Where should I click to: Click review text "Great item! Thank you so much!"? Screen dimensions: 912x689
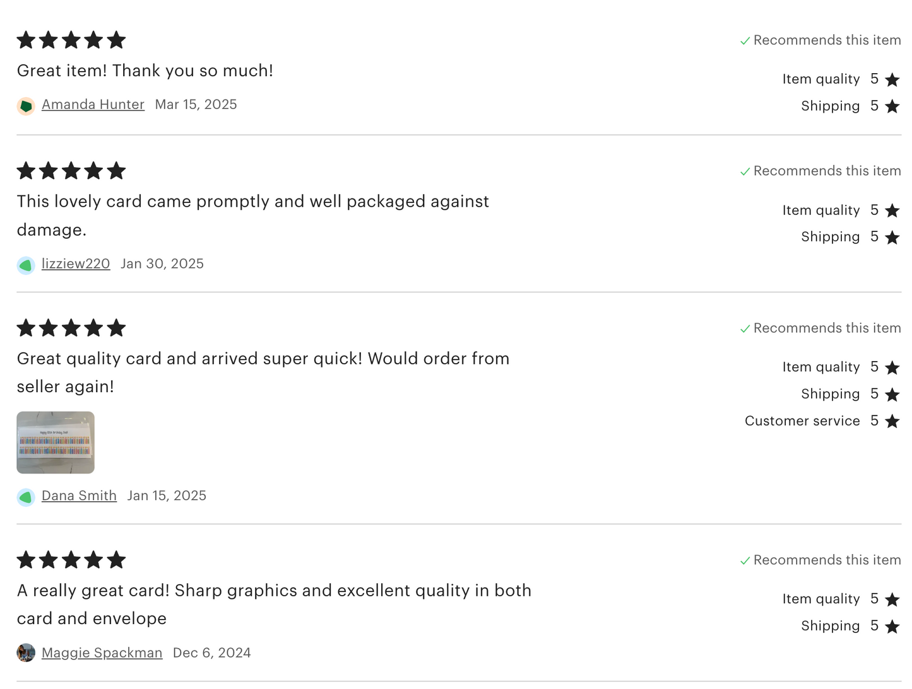click(145, 71)
